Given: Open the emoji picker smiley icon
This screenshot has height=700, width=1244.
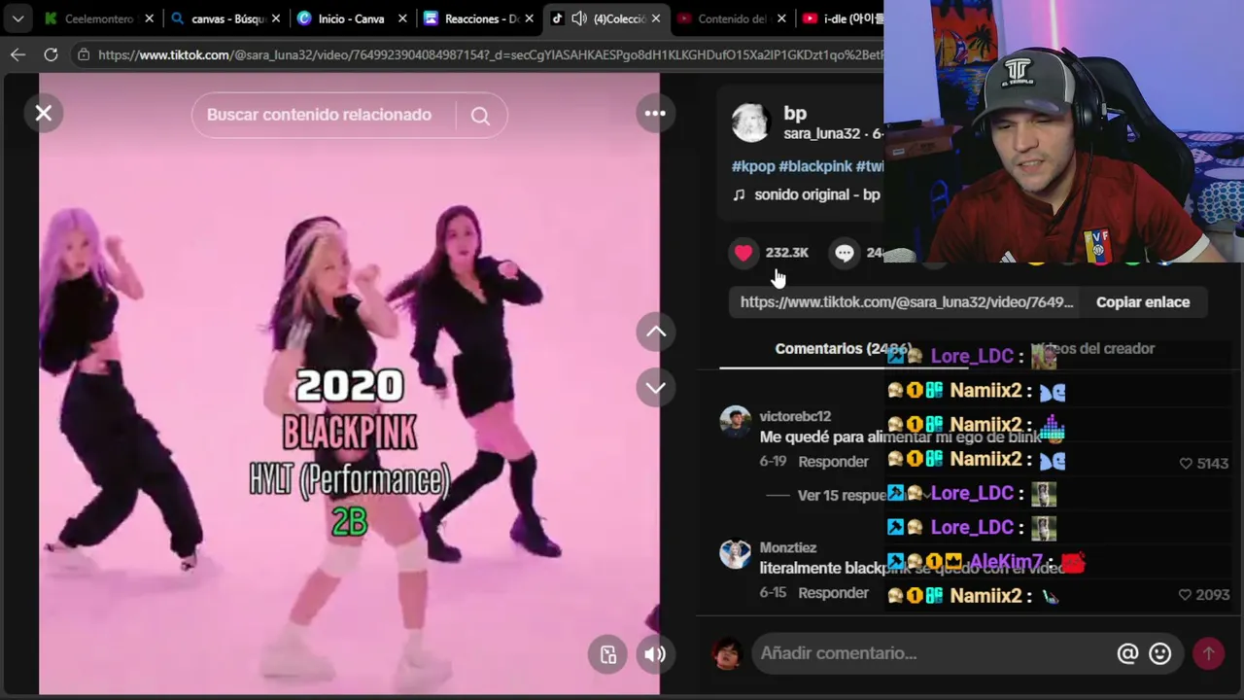Looking at the screenshot, I should click(x=1160, y=653).
